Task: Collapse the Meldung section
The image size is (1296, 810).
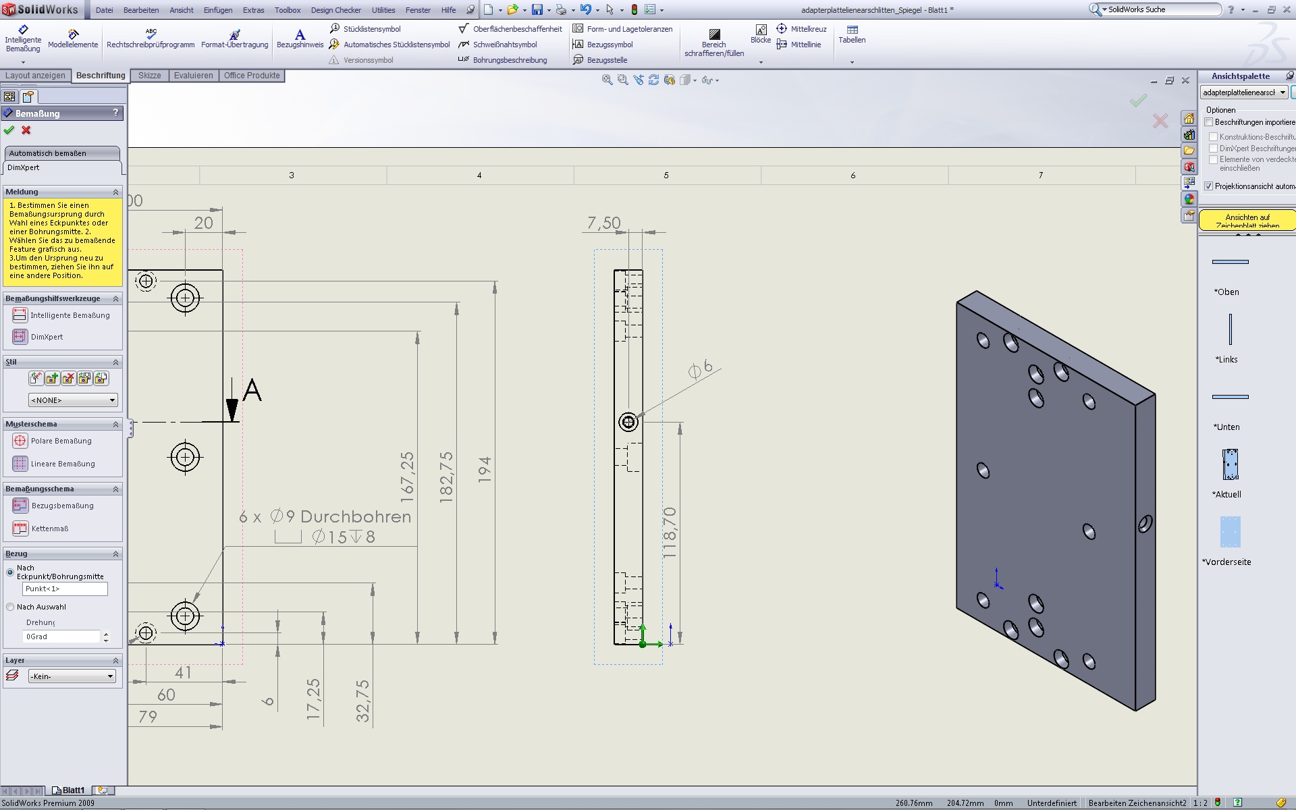Action: pyautogui.click(x=115, y=192)
